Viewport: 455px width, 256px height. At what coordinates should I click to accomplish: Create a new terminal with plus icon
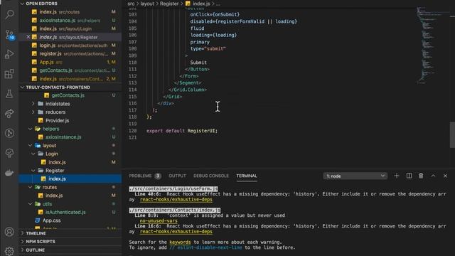point(397,176)
